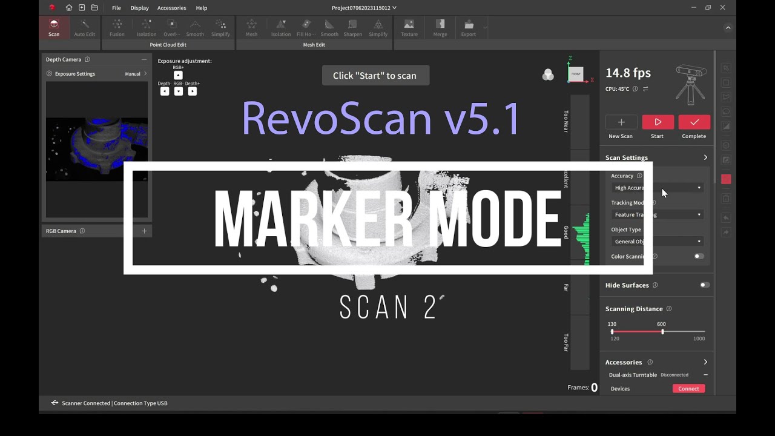
Task: Click the depth camera preview thumbnail
Action: coord(97,149)
